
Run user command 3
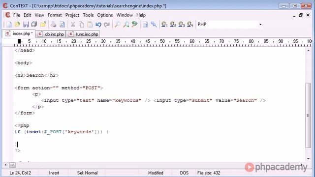click(182, 25)
